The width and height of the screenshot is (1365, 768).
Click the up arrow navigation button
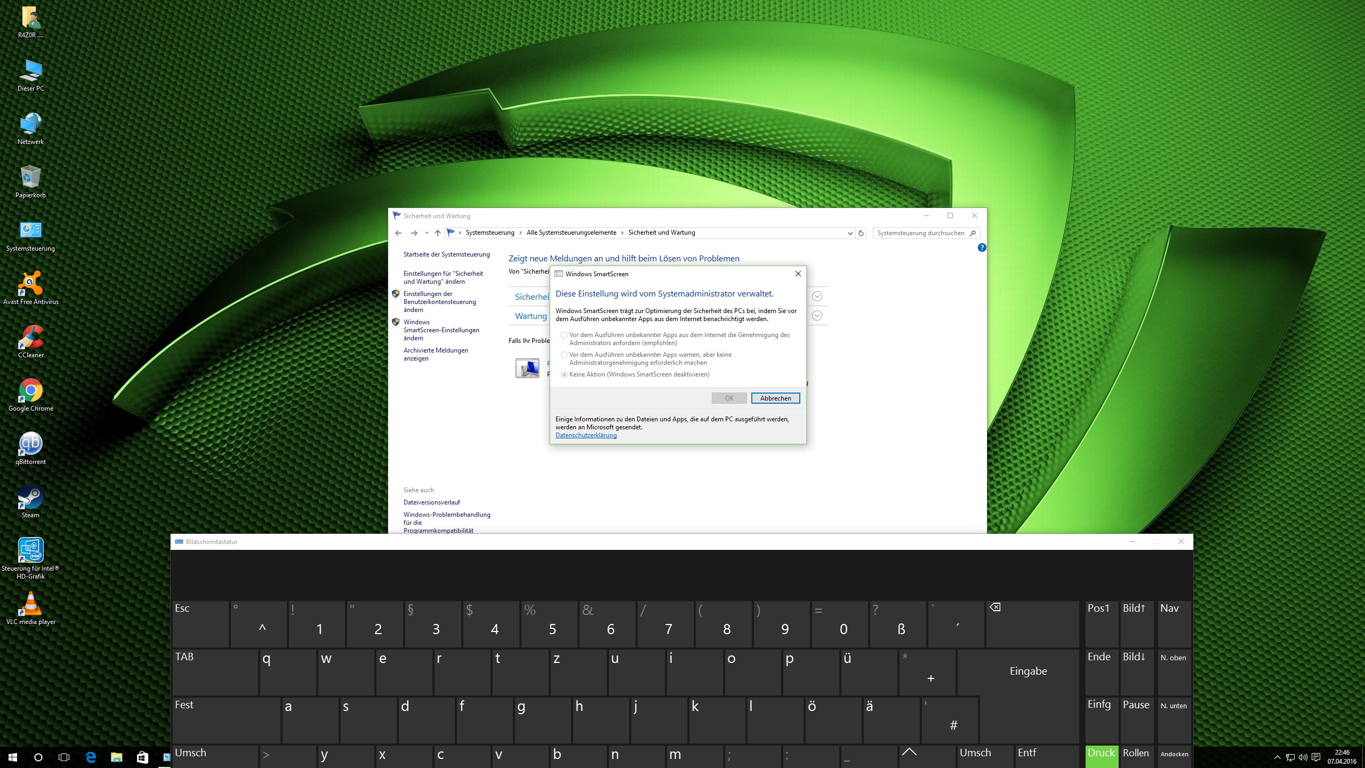[x=438, y=233]
